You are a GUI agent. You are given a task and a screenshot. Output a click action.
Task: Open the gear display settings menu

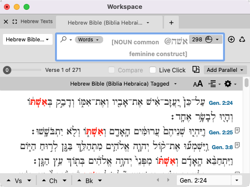pos(228,84)
